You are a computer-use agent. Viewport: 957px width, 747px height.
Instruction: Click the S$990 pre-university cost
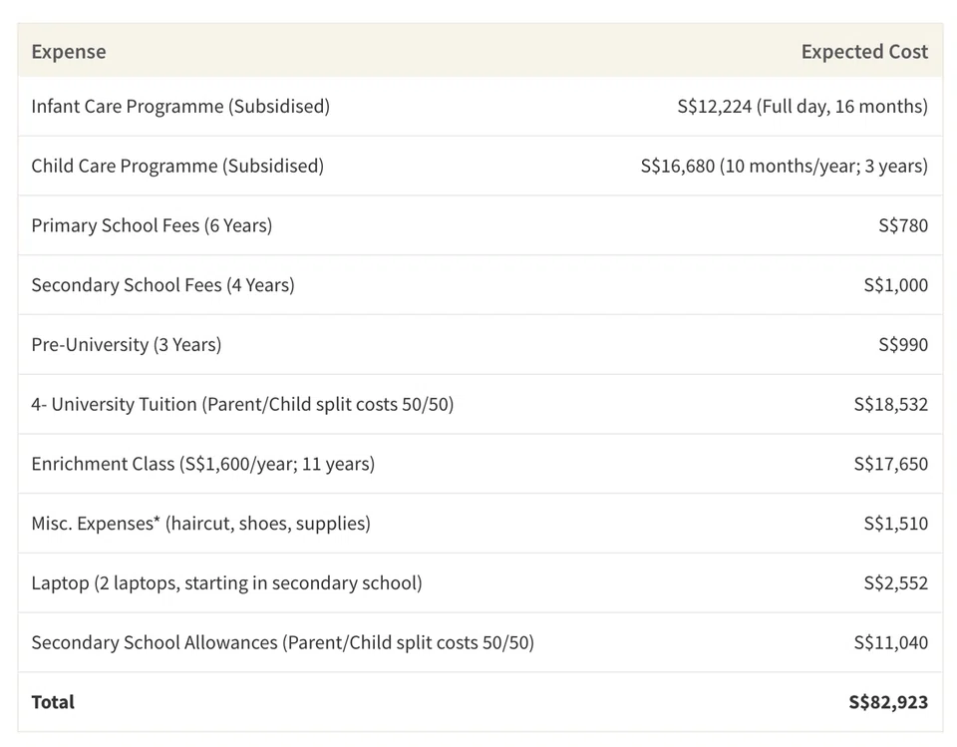point(902,345)
